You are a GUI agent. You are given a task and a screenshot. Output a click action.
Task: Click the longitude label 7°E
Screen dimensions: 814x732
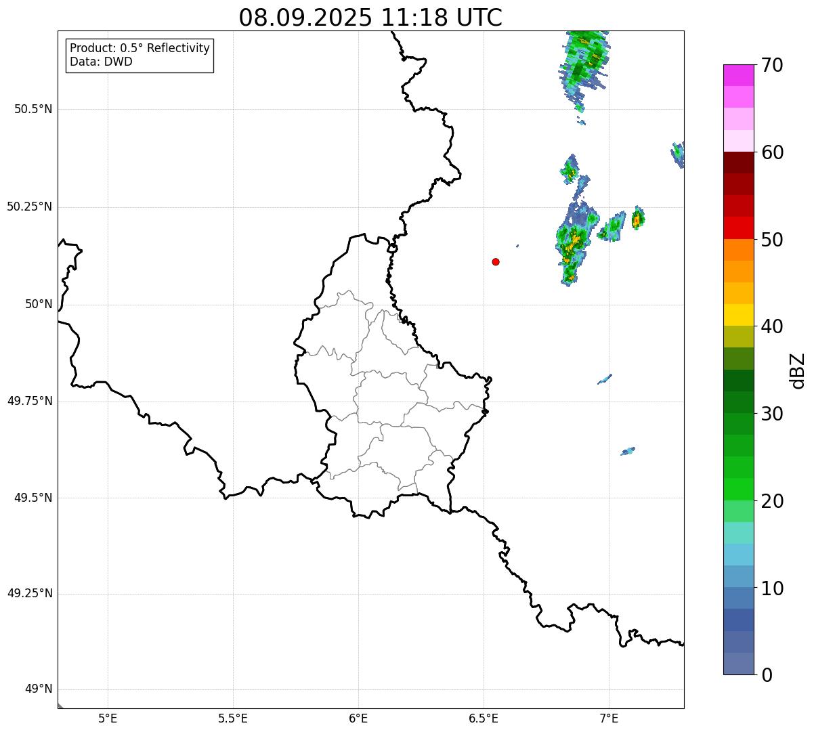609,718
